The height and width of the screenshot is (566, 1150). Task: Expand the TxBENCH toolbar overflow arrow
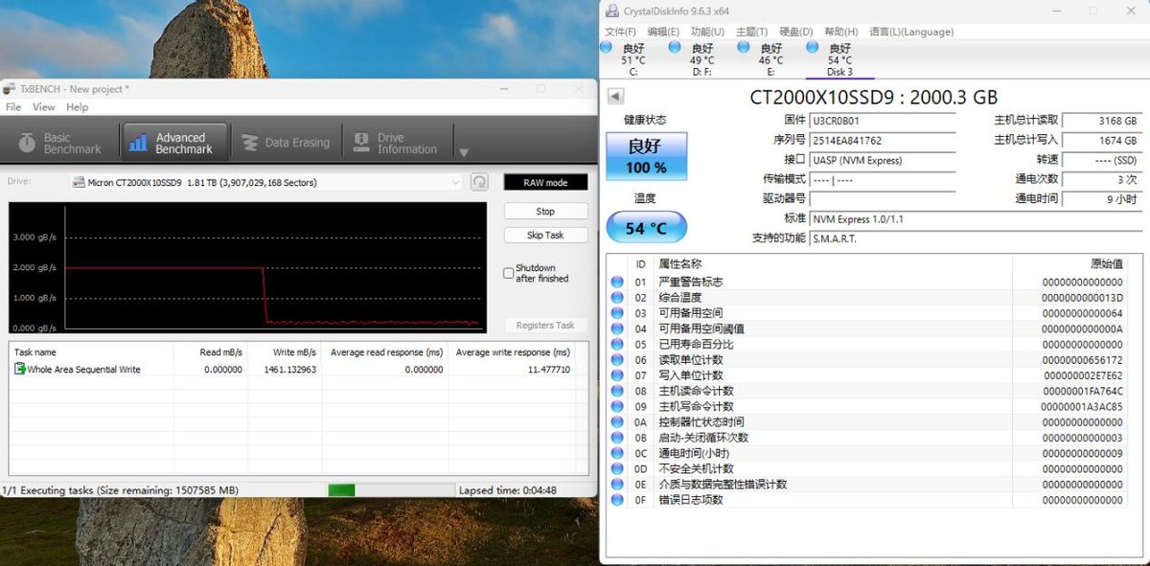coord(464,152)
